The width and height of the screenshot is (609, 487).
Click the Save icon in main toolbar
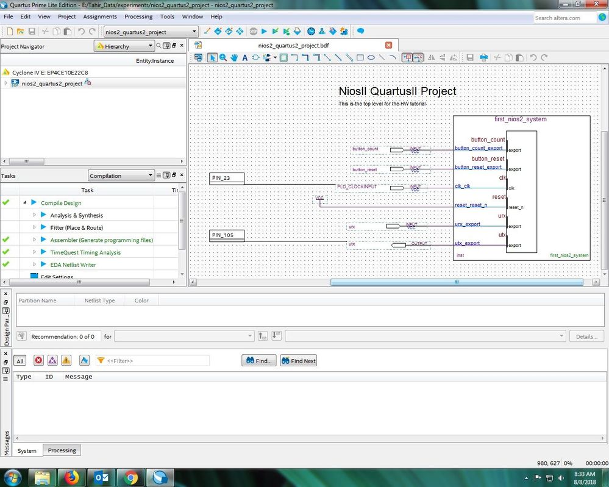(x=31, y=31)
